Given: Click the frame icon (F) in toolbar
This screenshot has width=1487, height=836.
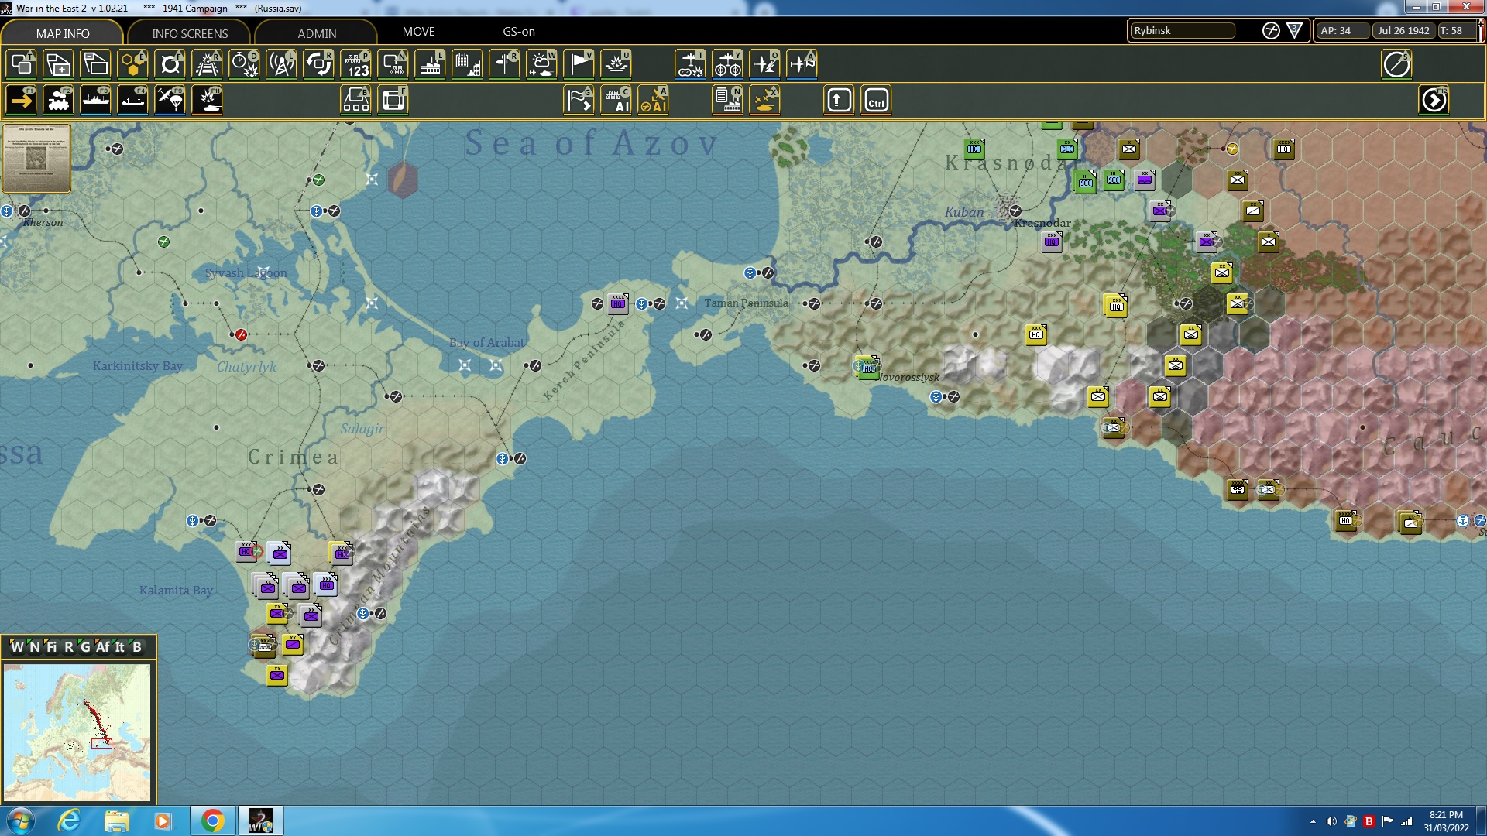Looking at the screenshot, I should 393,101.
